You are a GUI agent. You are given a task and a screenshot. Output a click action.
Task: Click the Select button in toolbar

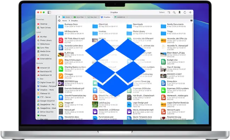click(x=162, y=12)
